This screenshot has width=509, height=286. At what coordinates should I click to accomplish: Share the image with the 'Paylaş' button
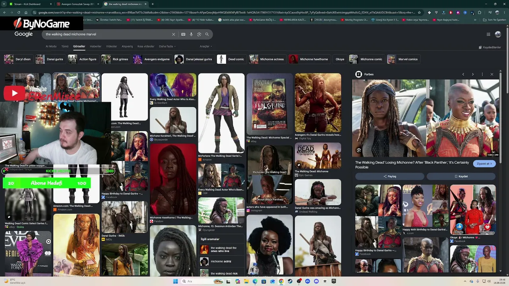tap(390, 176)
